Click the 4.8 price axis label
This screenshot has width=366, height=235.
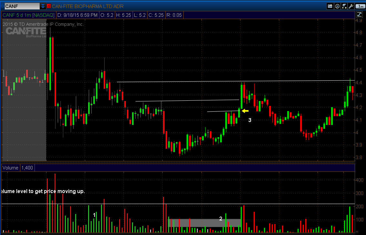pyautogui.click(x=359, y=33)
